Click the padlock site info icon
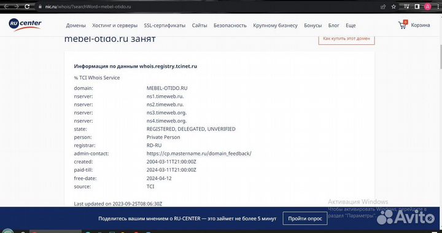Screen dimensions: 442x233 tap(40, 7)
